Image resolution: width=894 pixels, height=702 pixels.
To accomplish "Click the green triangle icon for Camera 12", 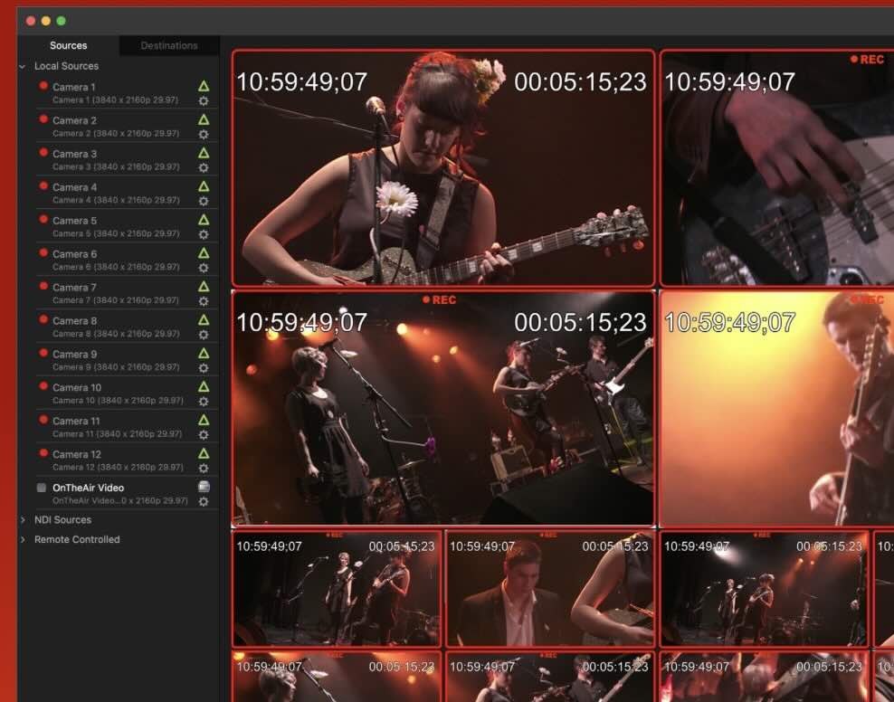I will click(204, 453).
